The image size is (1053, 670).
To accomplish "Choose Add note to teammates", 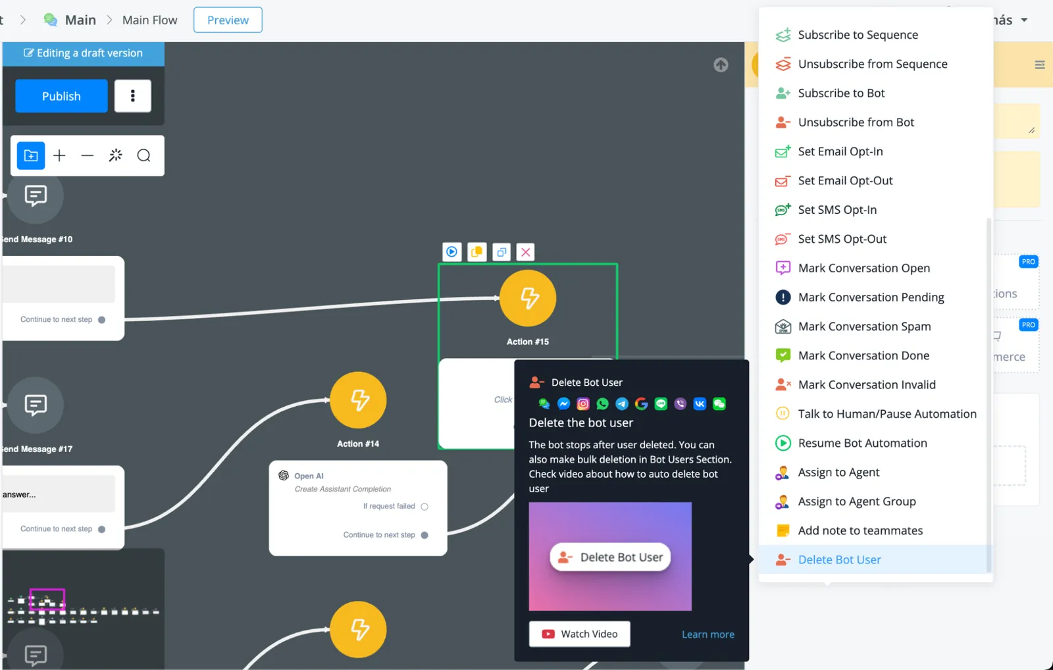I will [875, 530].
